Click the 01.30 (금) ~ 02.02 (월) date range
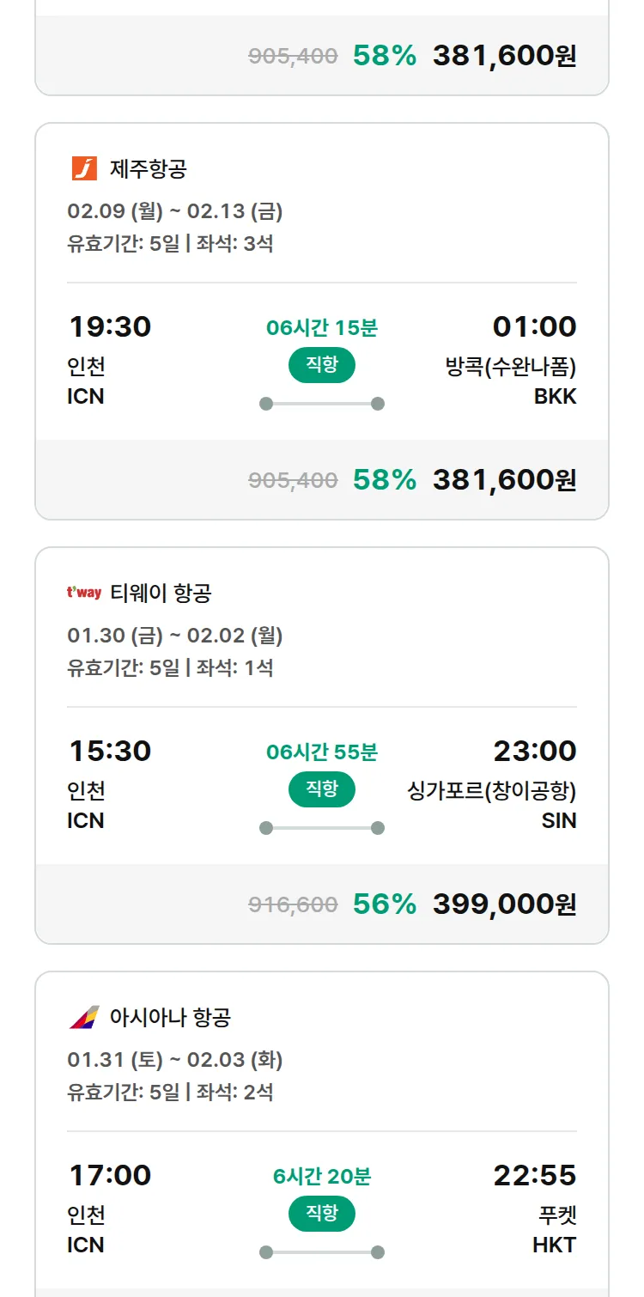Viewport: 644px width, 1297px height. click(x=175, y=636)
